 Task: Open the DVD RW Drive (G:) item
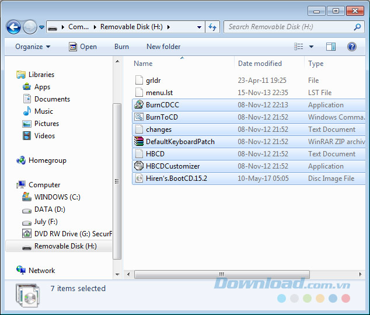[72, 234]
